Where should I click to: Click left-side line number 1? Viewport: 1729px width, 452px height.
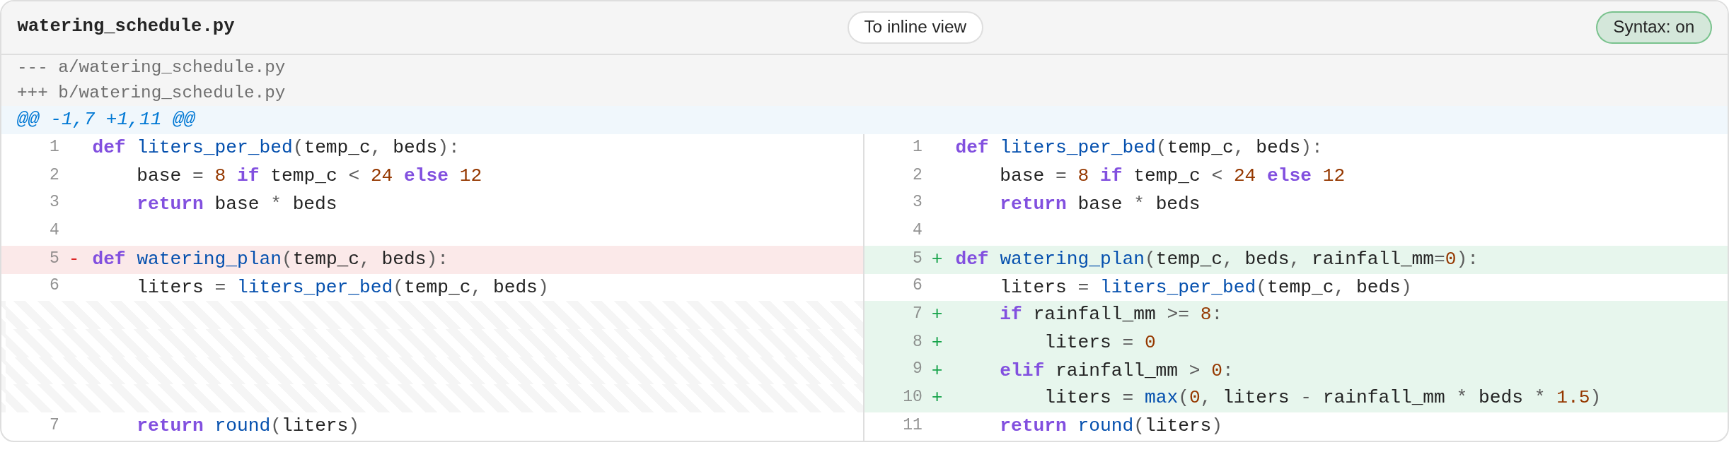54,146
